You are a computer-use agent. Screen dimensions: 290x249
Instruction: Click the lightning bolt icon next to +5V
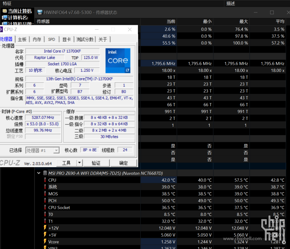coord(45,235)
